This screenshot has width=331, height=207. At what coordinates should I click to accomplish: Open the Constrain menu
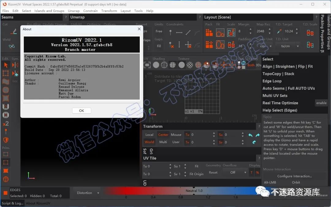click(90, 11)
